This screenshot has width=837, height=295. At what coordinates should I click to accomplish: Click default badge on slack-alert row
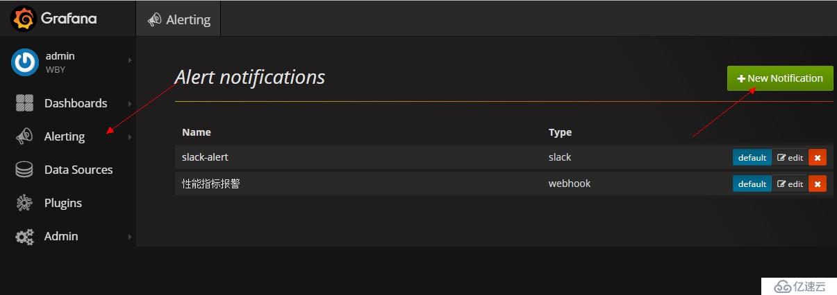click(752, 158)
